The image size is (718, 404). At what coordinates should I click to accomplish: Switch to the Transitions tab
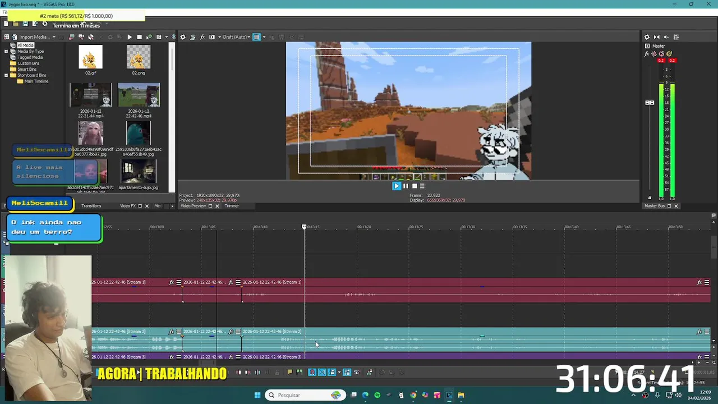point(91,206)
